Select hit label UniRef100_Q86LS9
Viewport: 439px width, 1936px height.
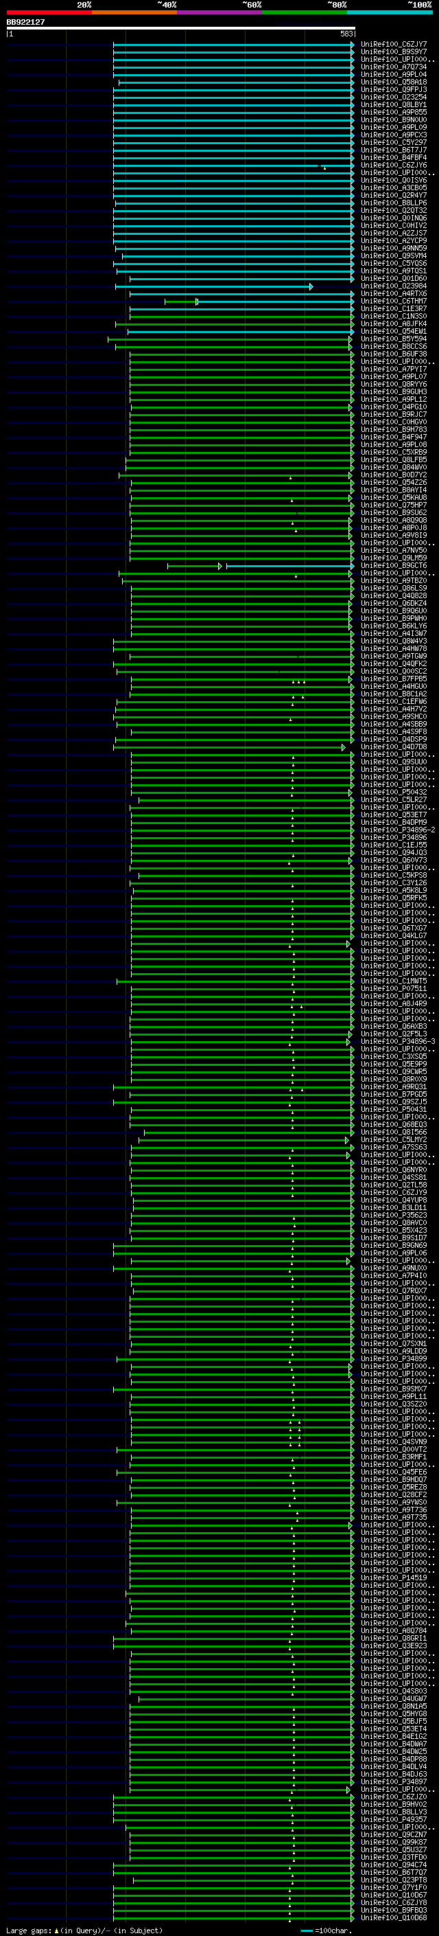(x=394, y=589)
